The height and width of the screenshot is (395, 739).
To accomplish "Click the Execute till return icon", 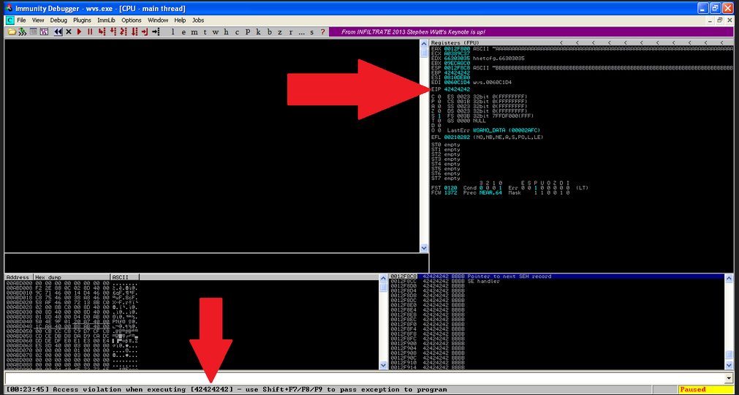I will [143, 32].
